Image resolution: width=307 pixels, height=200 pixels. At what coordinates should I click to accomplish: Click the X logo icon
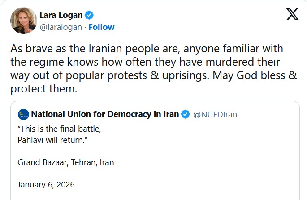pyautogui.click(x=292, y=15)
